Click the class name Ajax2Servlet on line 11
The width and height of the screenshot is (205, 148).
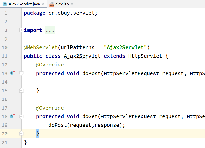82,56
